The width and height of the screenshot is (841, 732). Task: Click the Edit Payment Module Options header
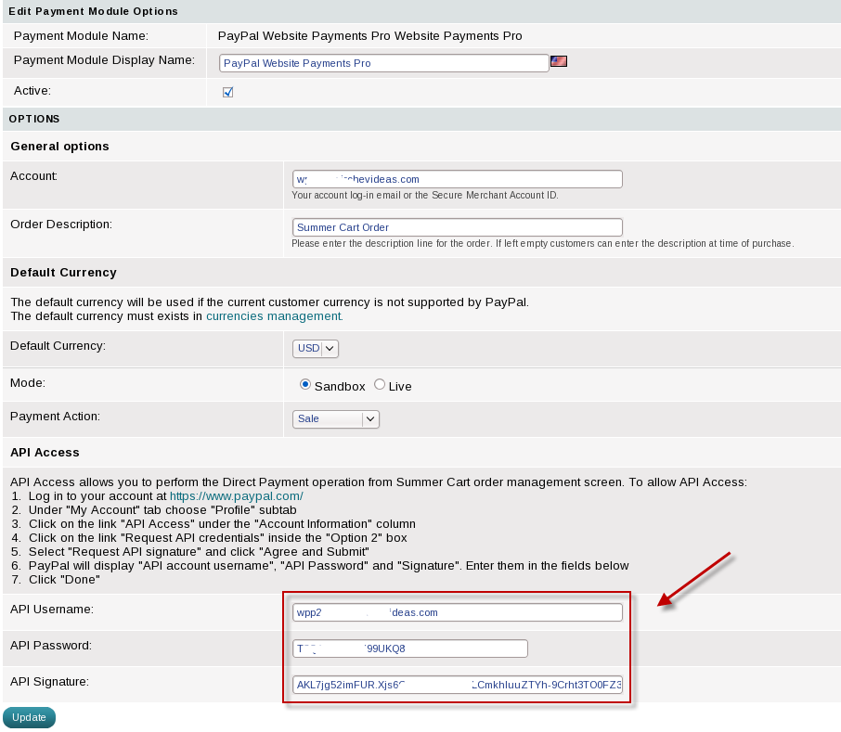tap(93, 11)
